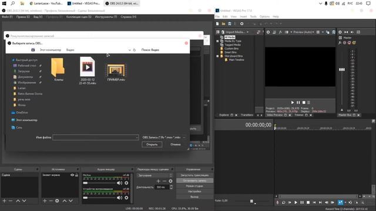Screen dimensions: 376x211
Task: Add a new scene in OBS Scenes panel
Action: 4,200
